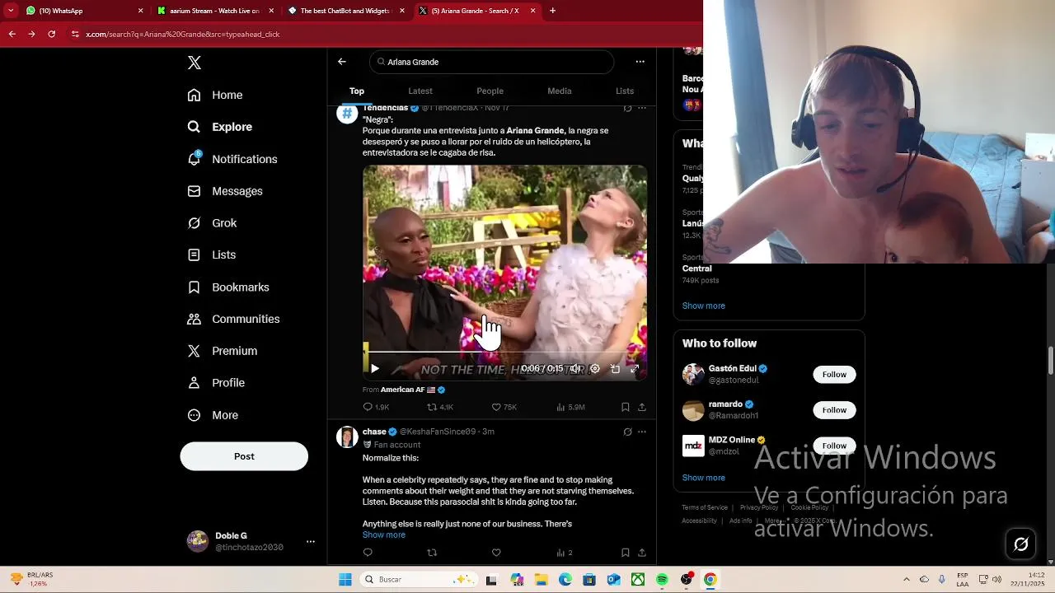Follow Gastón Edul

834,375
